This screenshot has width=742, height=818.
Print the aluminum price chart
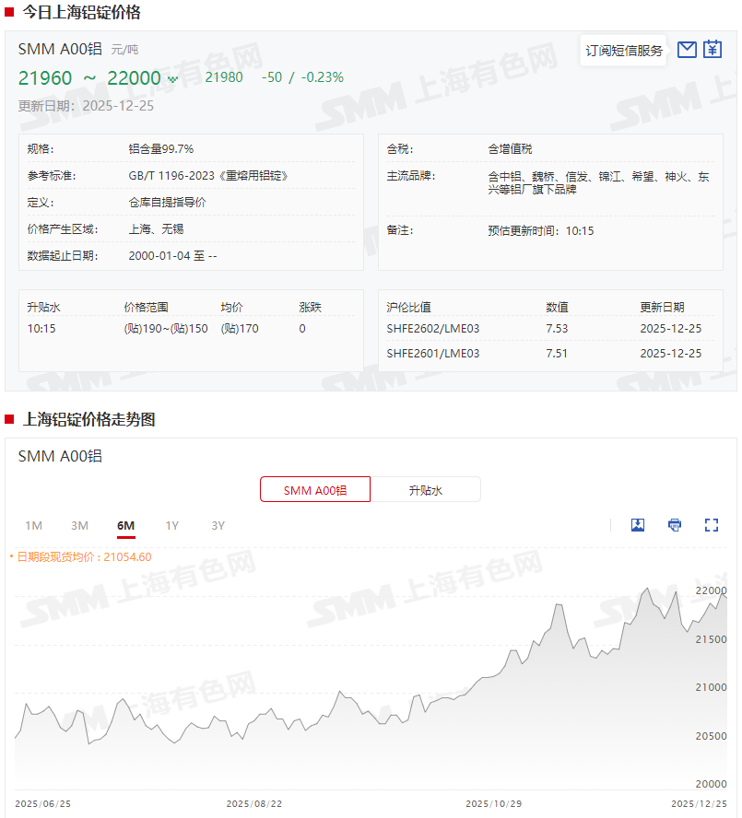pos(675,525)
